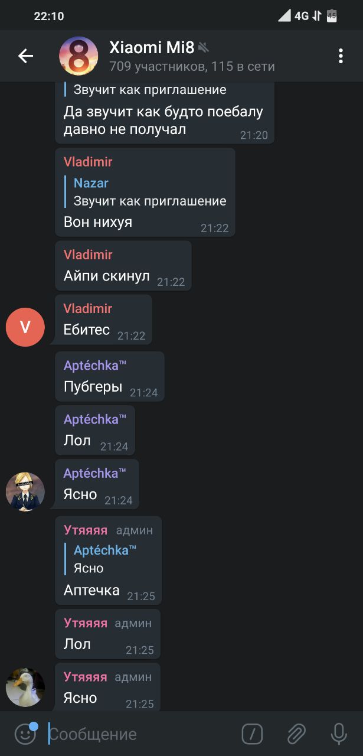Open the Xiaomi Mi8 group title info
The image size is (363, 756).
pos(152,47)
